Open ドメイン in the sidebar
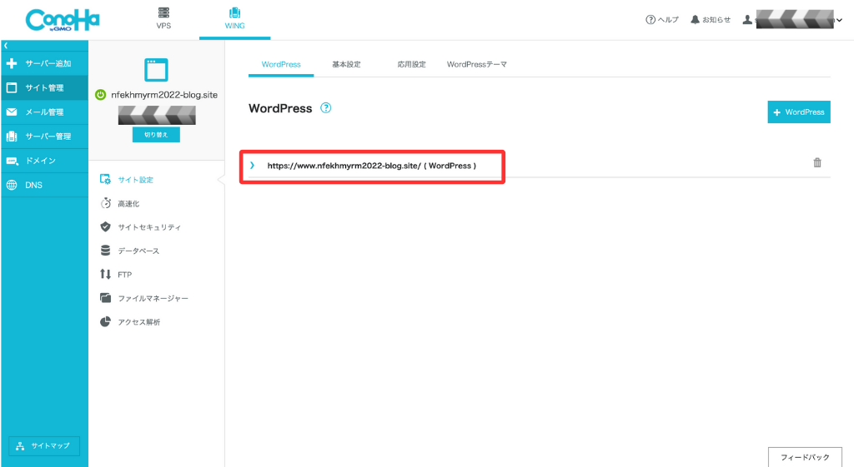The width and height of the screenshot is (854, 467). [x=44, y=161]
